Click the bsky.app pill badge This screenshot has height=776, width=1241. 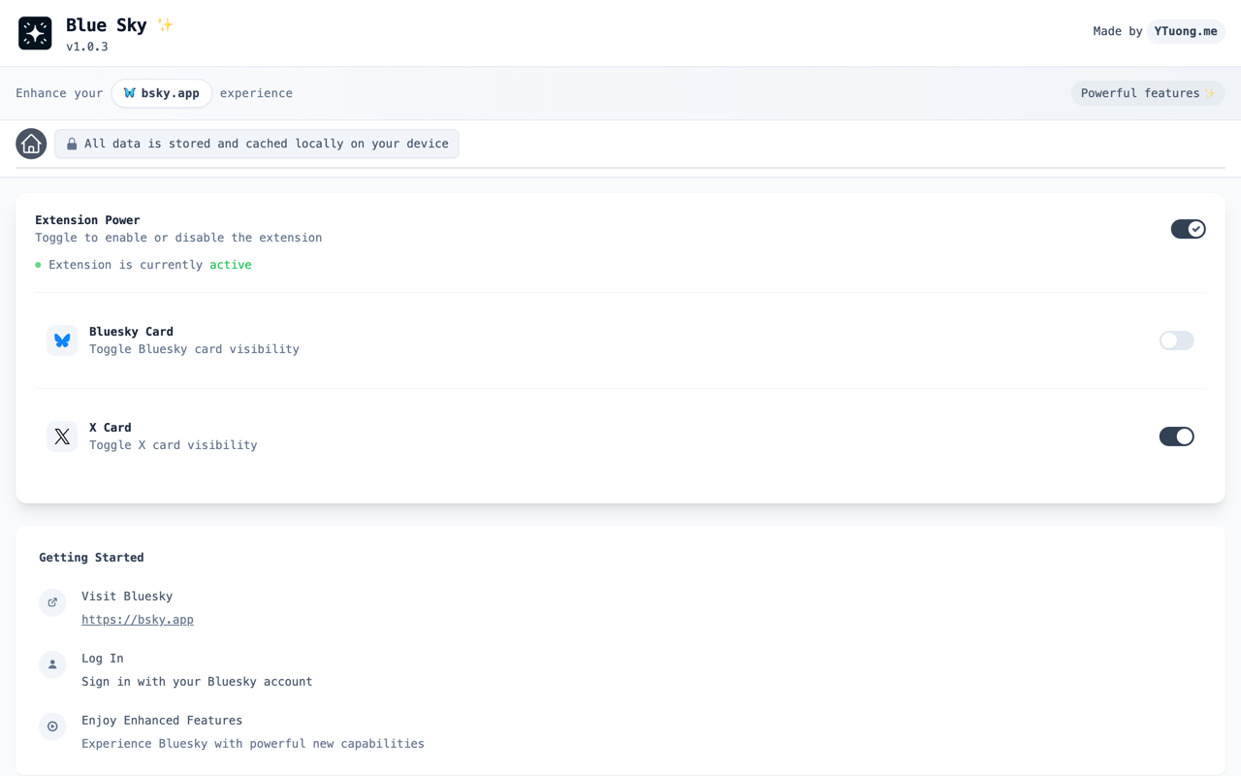162,93
